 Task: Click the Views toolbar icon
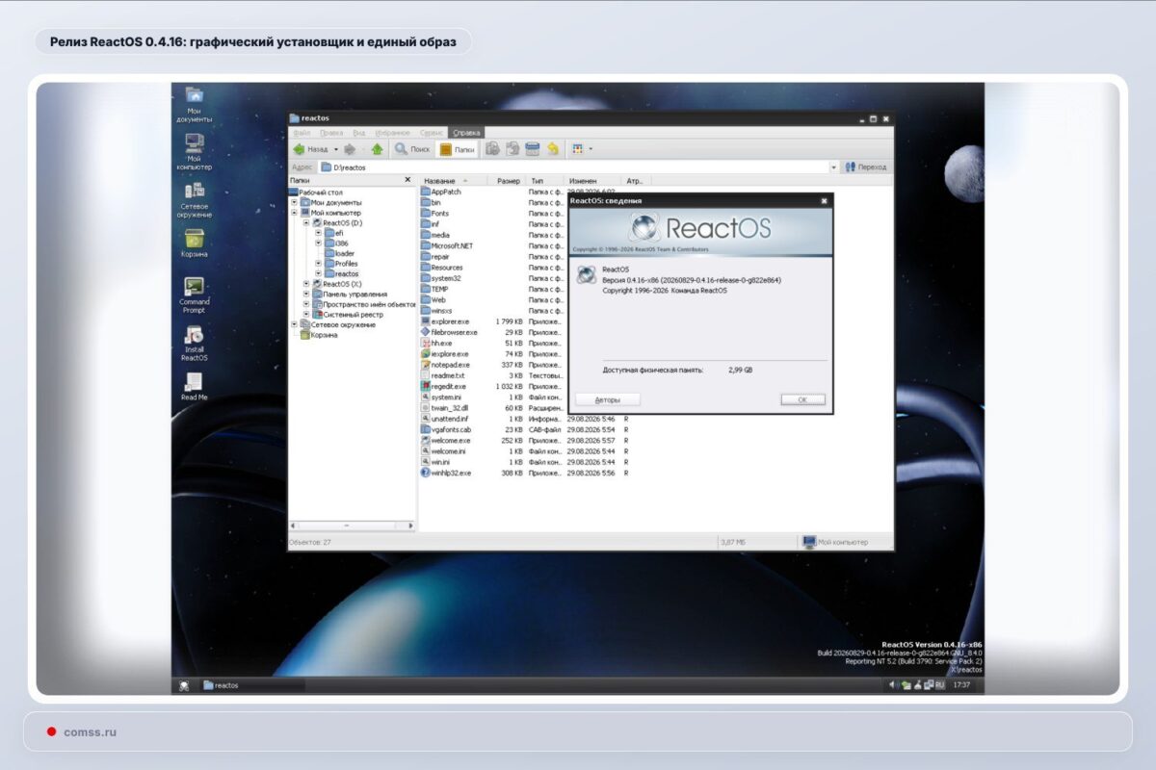[x=578, y=149]
